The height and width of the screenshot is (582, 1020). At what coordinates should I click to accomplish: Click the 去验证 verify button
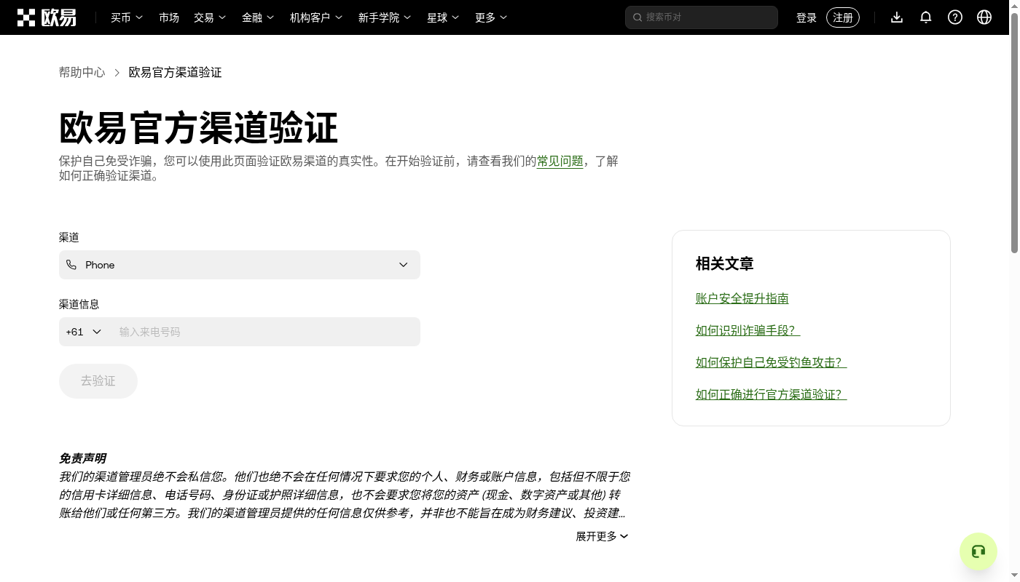[x=98, y=381]
